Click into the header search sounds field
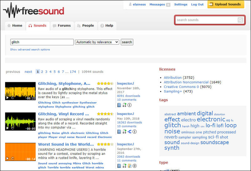The image size is (251, 171). 207,20
